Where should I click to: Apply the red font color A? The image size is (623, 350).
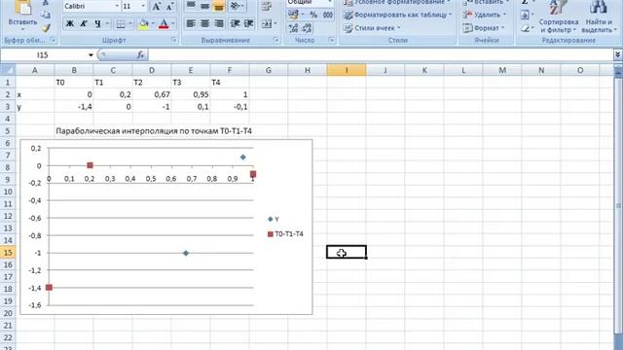(164, 24)
